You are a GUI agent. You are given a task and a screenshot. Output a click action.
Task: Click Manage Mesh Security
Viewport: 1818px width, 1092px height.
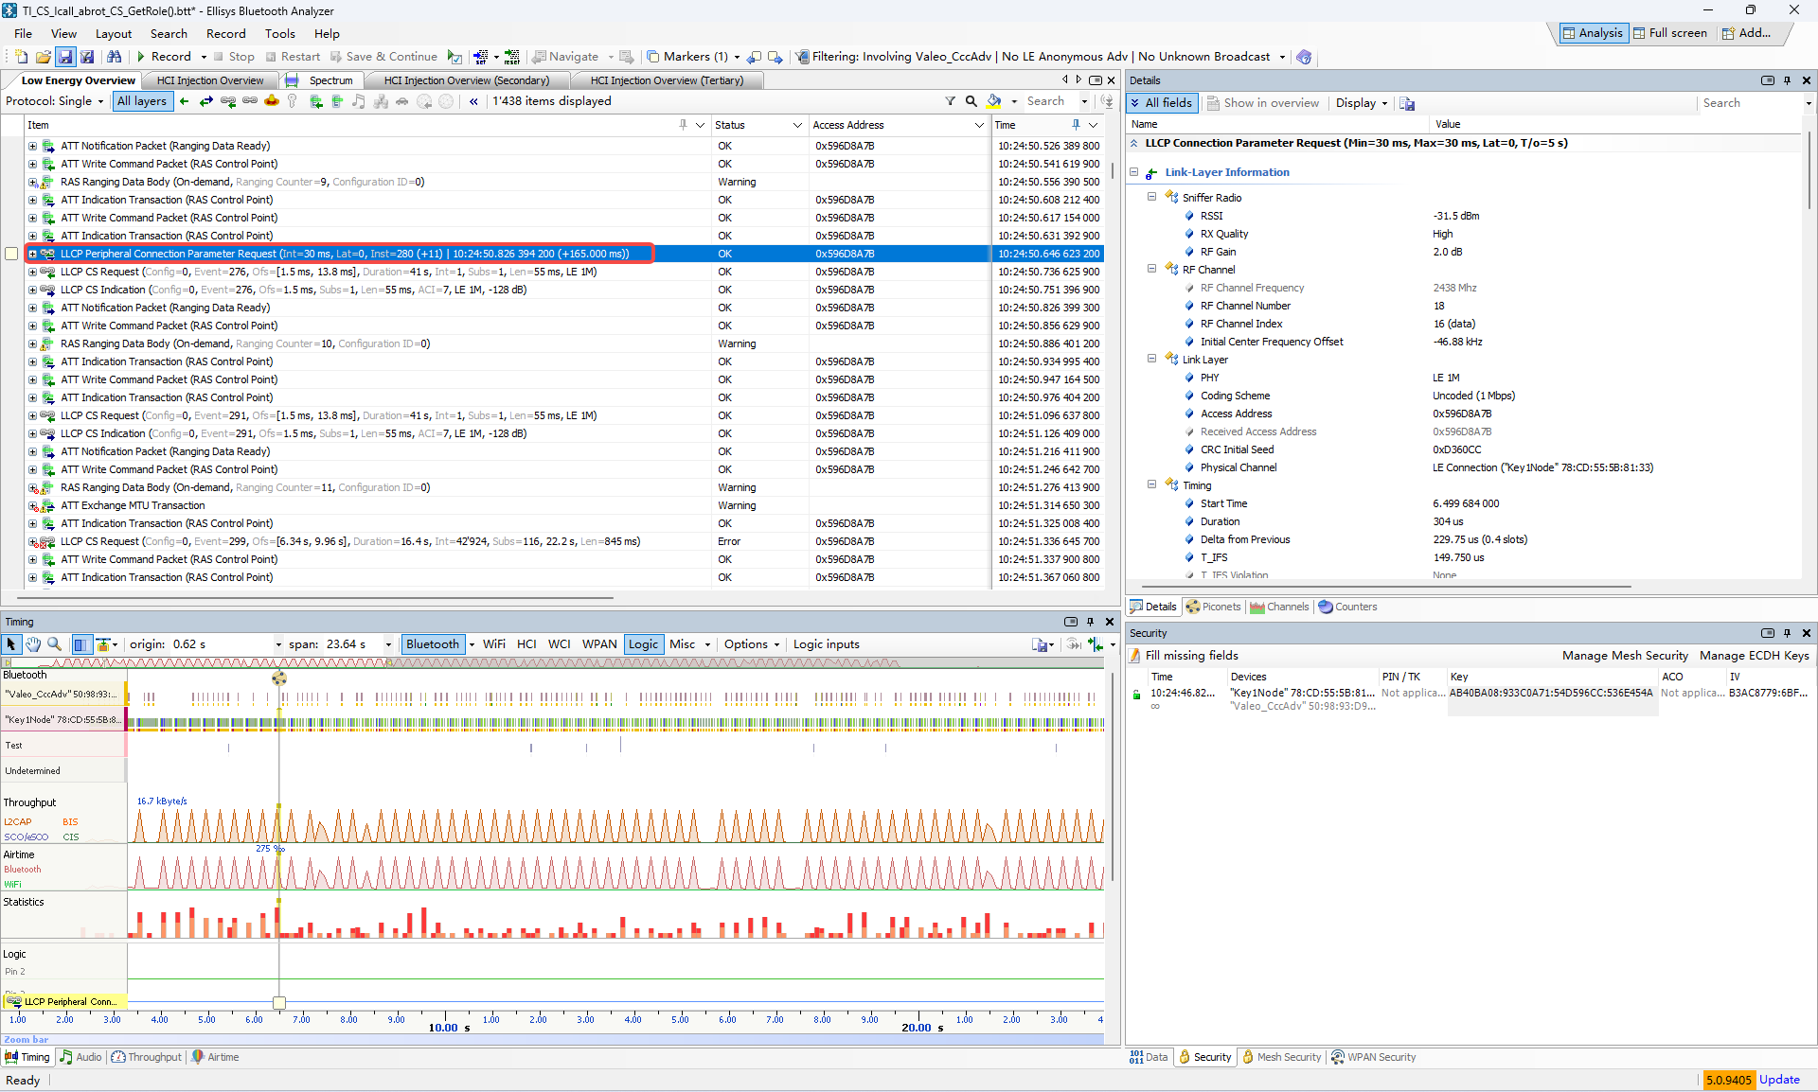[x=1625, y=656]
